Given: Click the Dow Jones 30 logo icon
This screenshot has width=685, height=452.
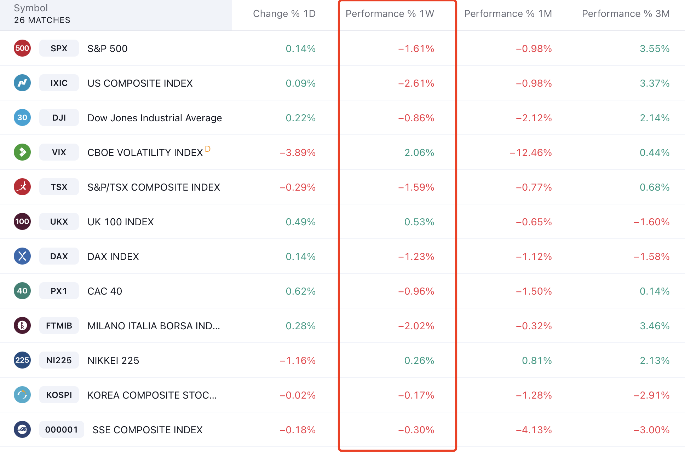Looking at the screenshot, I should (22, 117).
